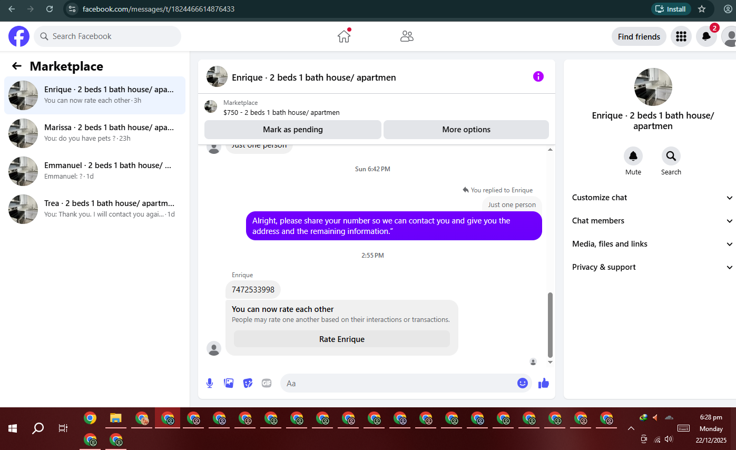Image resolution: width=736 pixels, height=450 pixels.
Task: Click chat scrollbar up arrow
Action: click(551, 150)
